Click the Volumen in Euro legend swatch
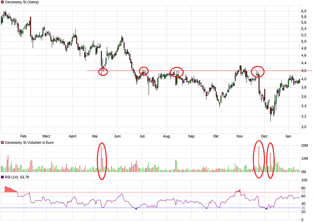This screenshot has height=223, width=314. (2, 142)
